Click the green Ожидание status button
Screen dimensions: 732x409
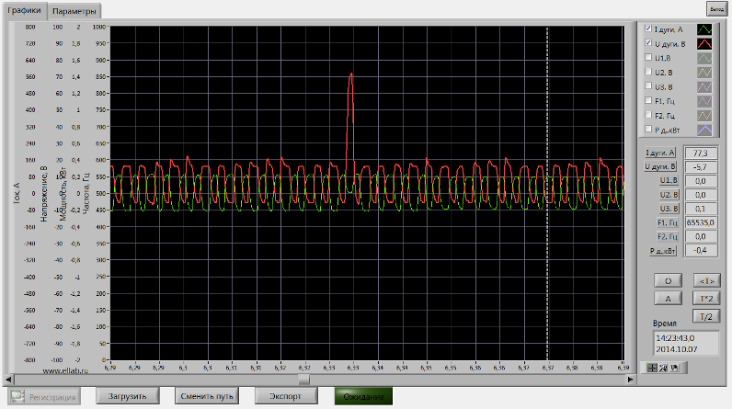coord(363,396)
